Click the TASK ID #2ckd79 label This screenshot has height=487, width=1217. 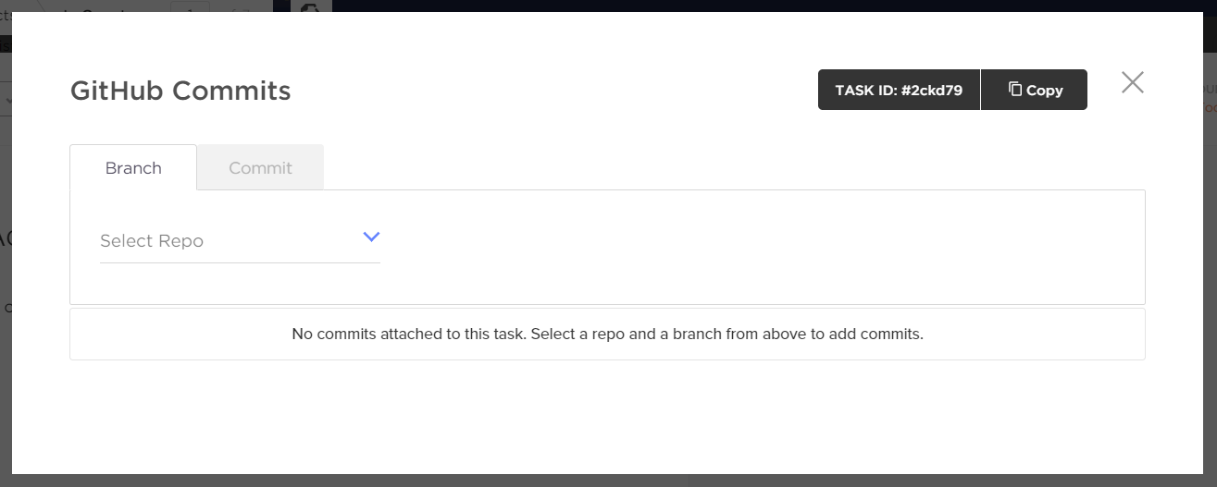[x=899, y=90]
